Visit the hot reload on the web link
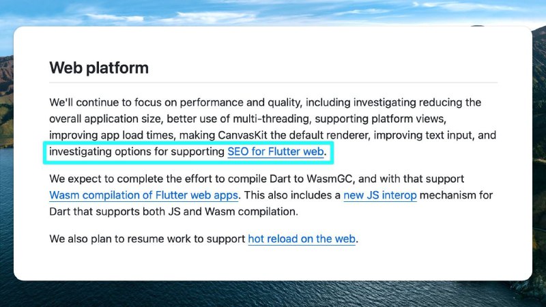 coord(302,239)
